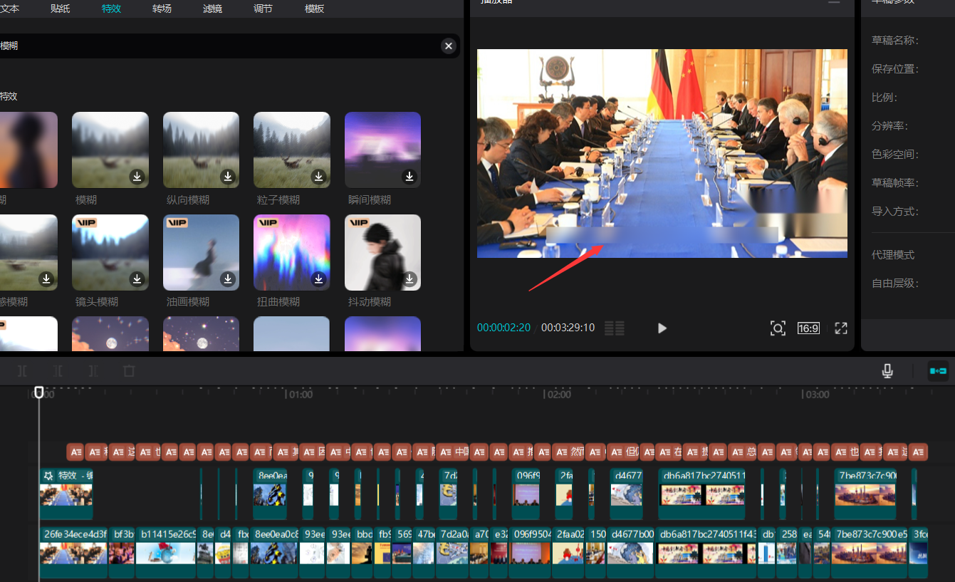The width and height of the screenshot is (955, 582).
Task: Open the 调节 tab
Action: (x=263, y=9)
